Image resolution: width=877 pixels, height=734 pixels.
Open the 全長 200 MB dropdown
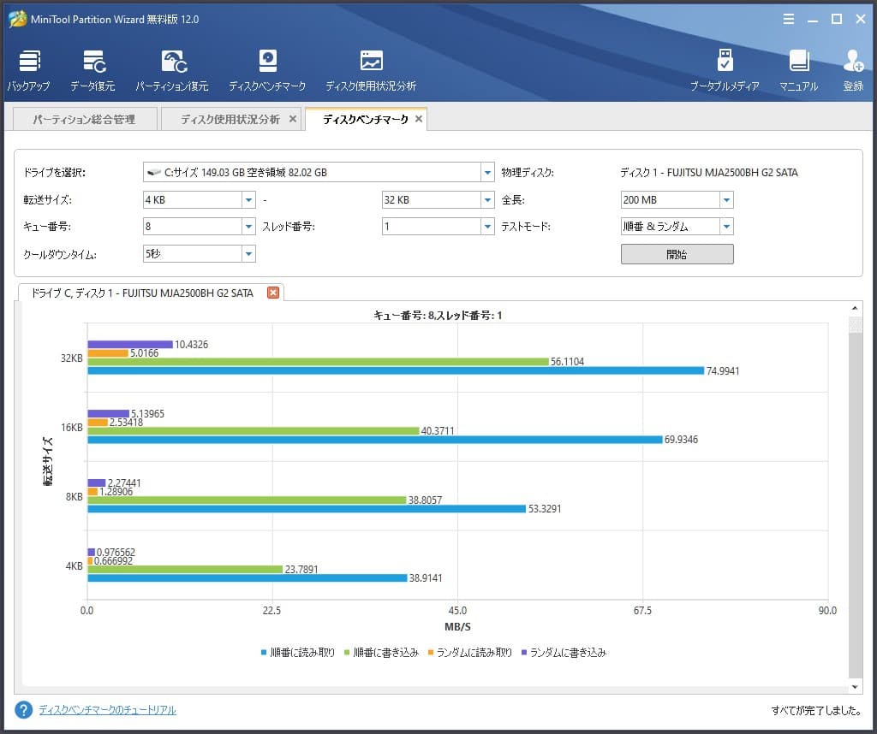[726, 199]
